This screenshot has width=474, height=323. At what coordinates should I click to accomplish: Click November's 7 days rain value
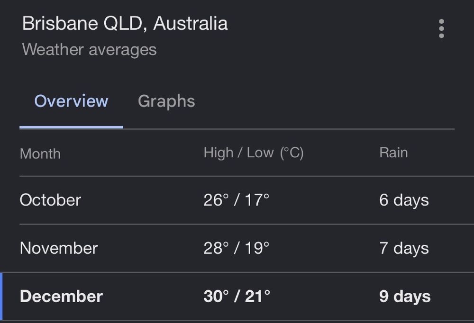point(404,248)
